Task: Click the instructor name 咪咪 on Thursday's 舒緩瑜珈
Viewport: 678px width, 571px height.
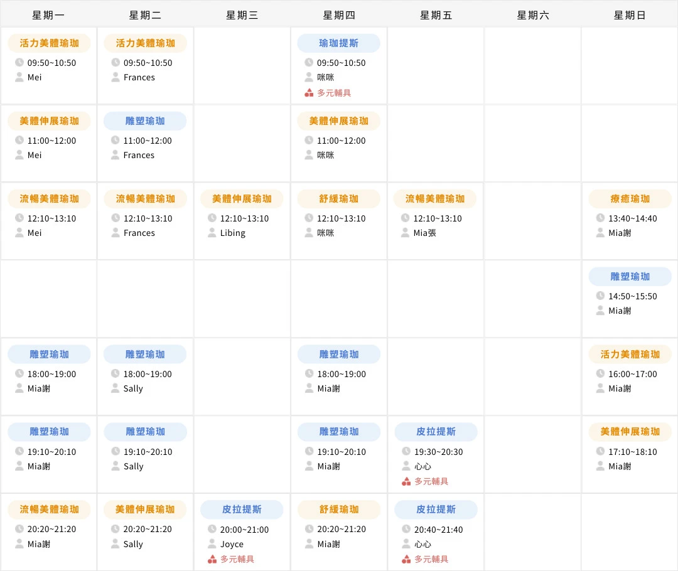Action: [325, 233]
